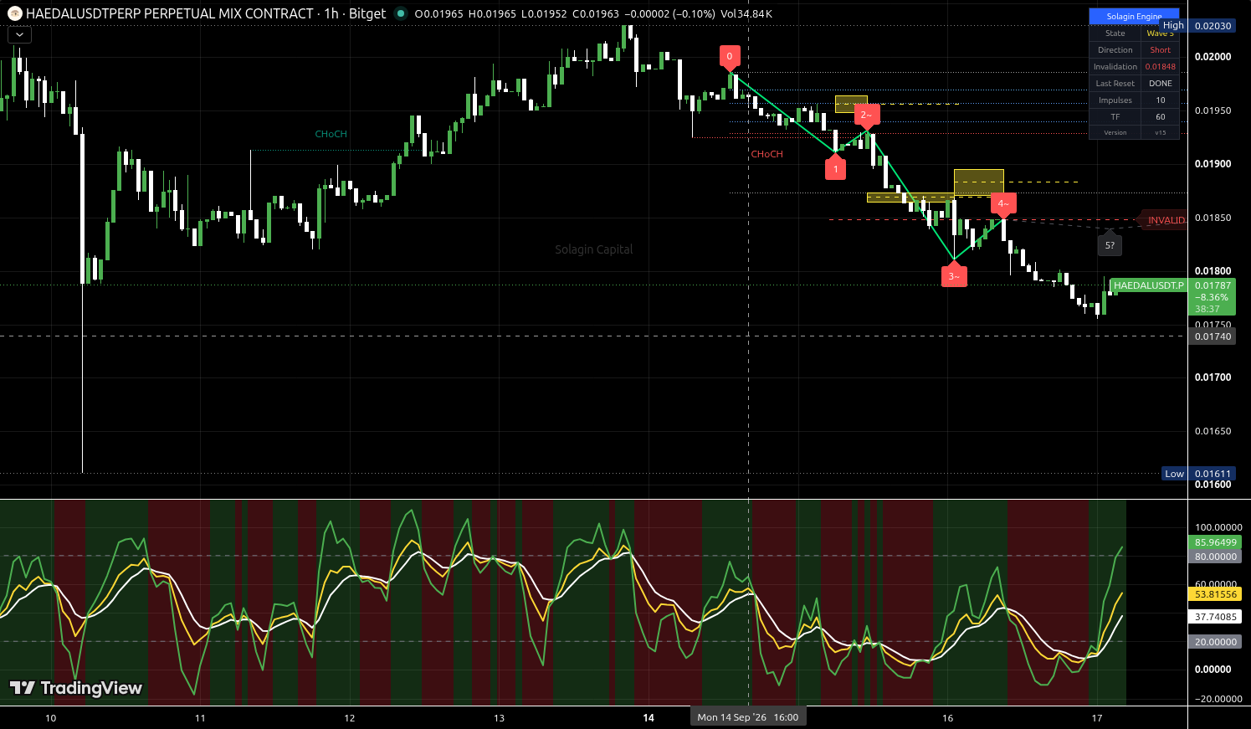Click the HAEDAL symbol logo icon
The width and height of the screenshot is (1251, 729).
(x=15, y=13)
